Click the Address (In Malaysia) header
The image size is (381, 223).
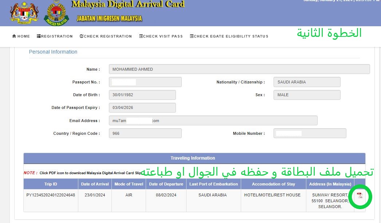[x=330, y=184]
